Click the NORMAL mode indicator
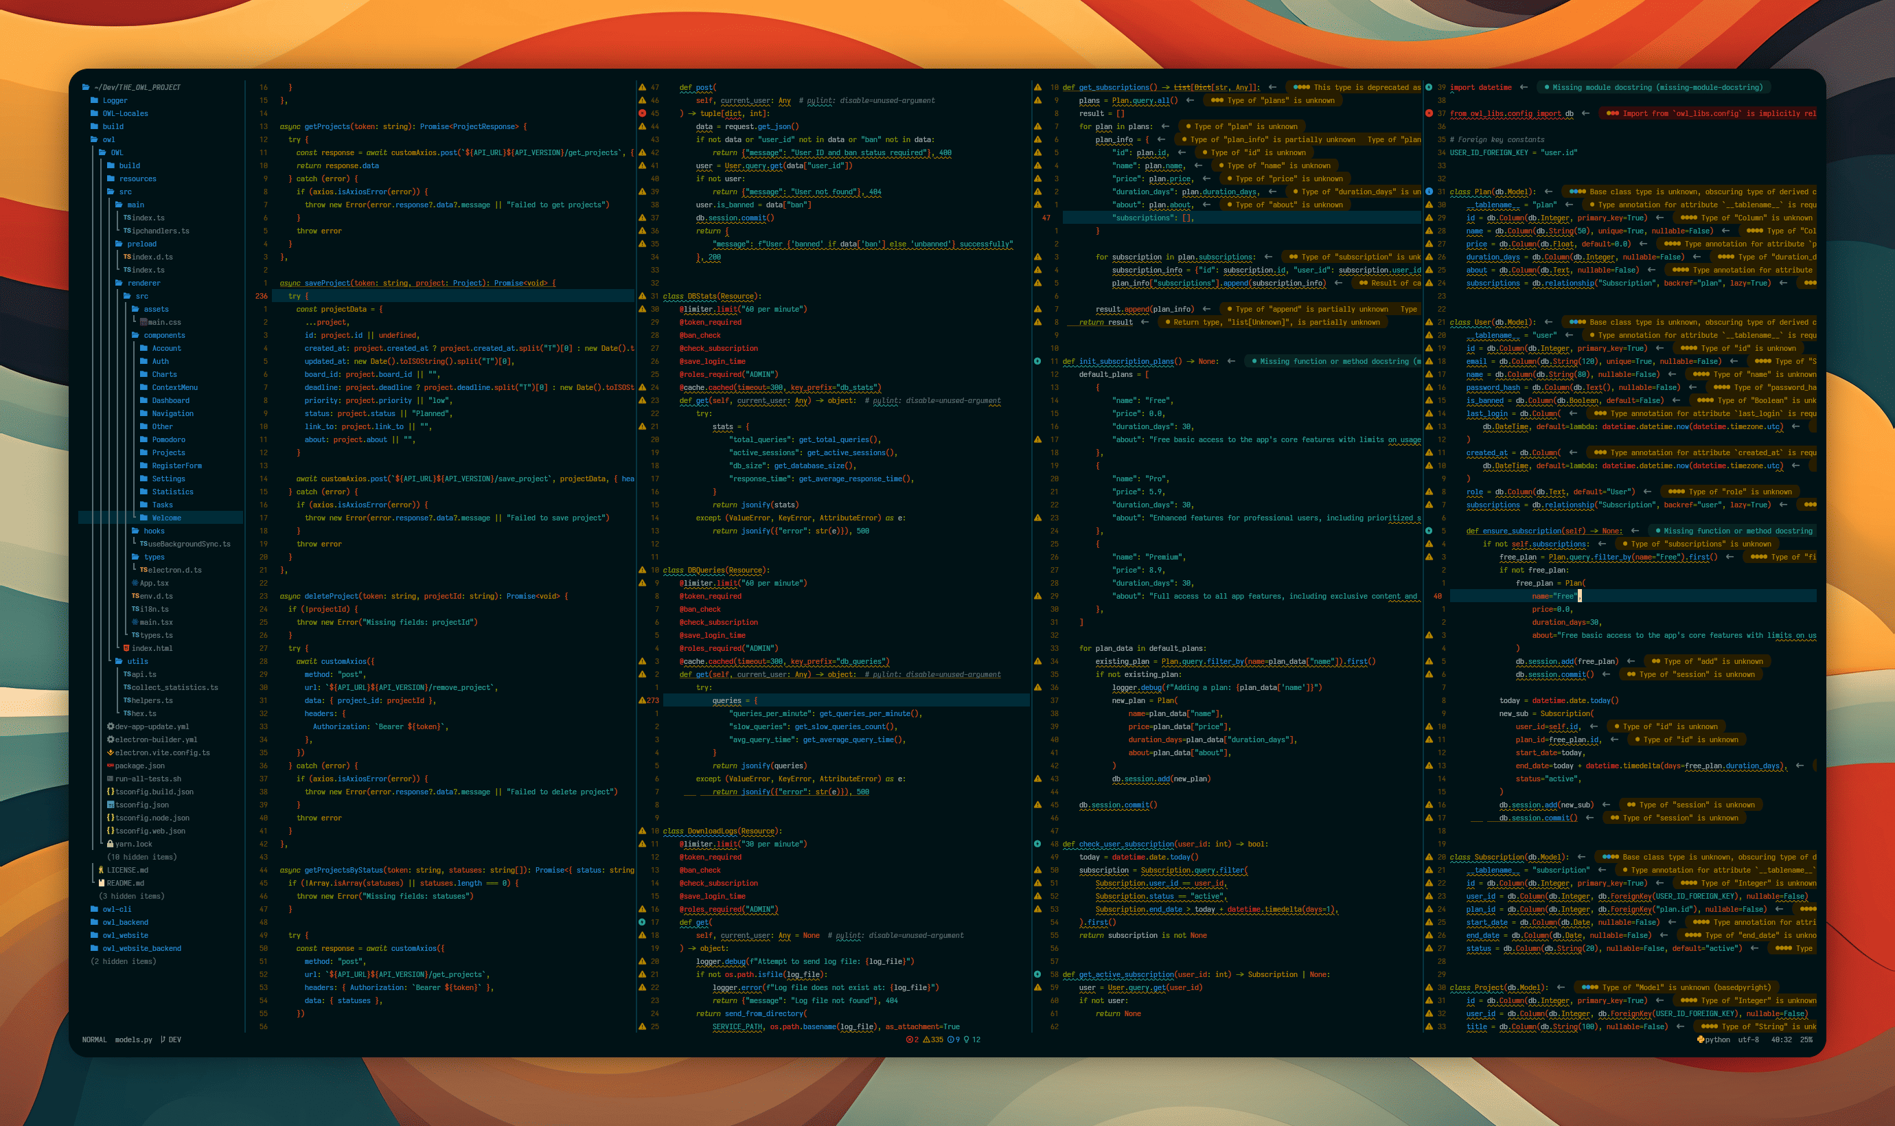Image resolution: width=1895 pixels, height=1126 pixels. tap(94, 1039)
